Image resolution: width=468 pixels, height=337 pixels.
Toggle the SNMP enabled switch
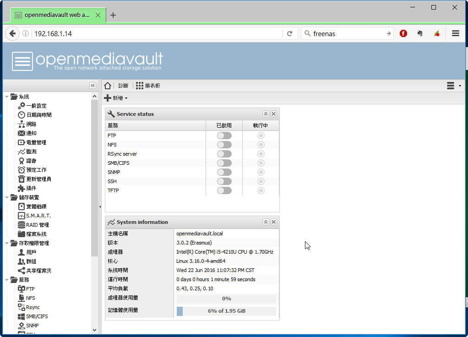(x=224, y=172)
